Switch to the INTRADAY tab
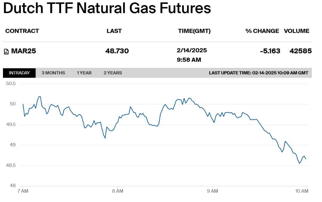The image size is (322, 202). coord(19,73)
